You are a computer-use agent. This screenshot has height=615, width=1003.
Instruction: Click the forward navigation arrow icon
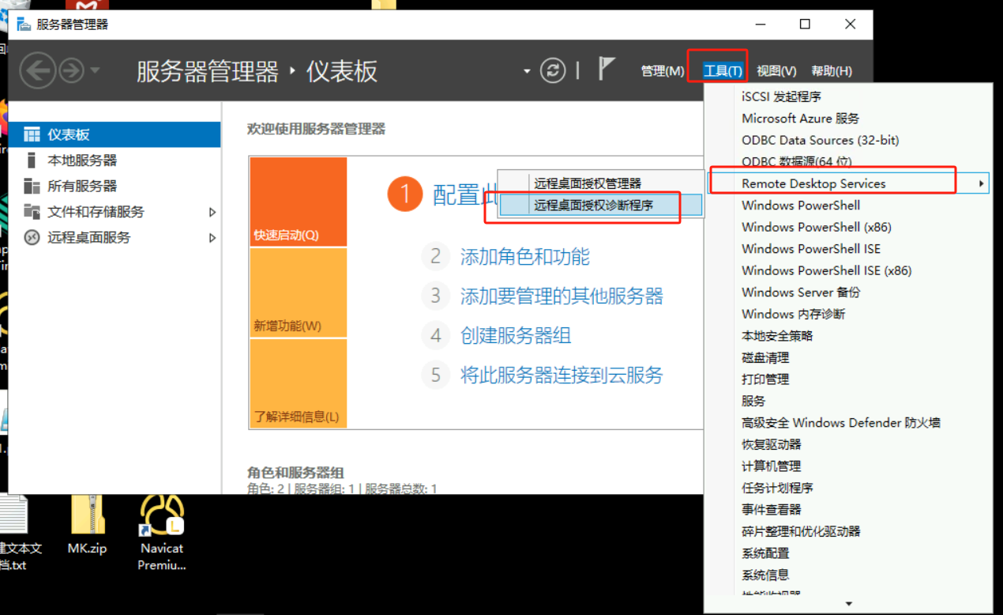coord(72,71)
